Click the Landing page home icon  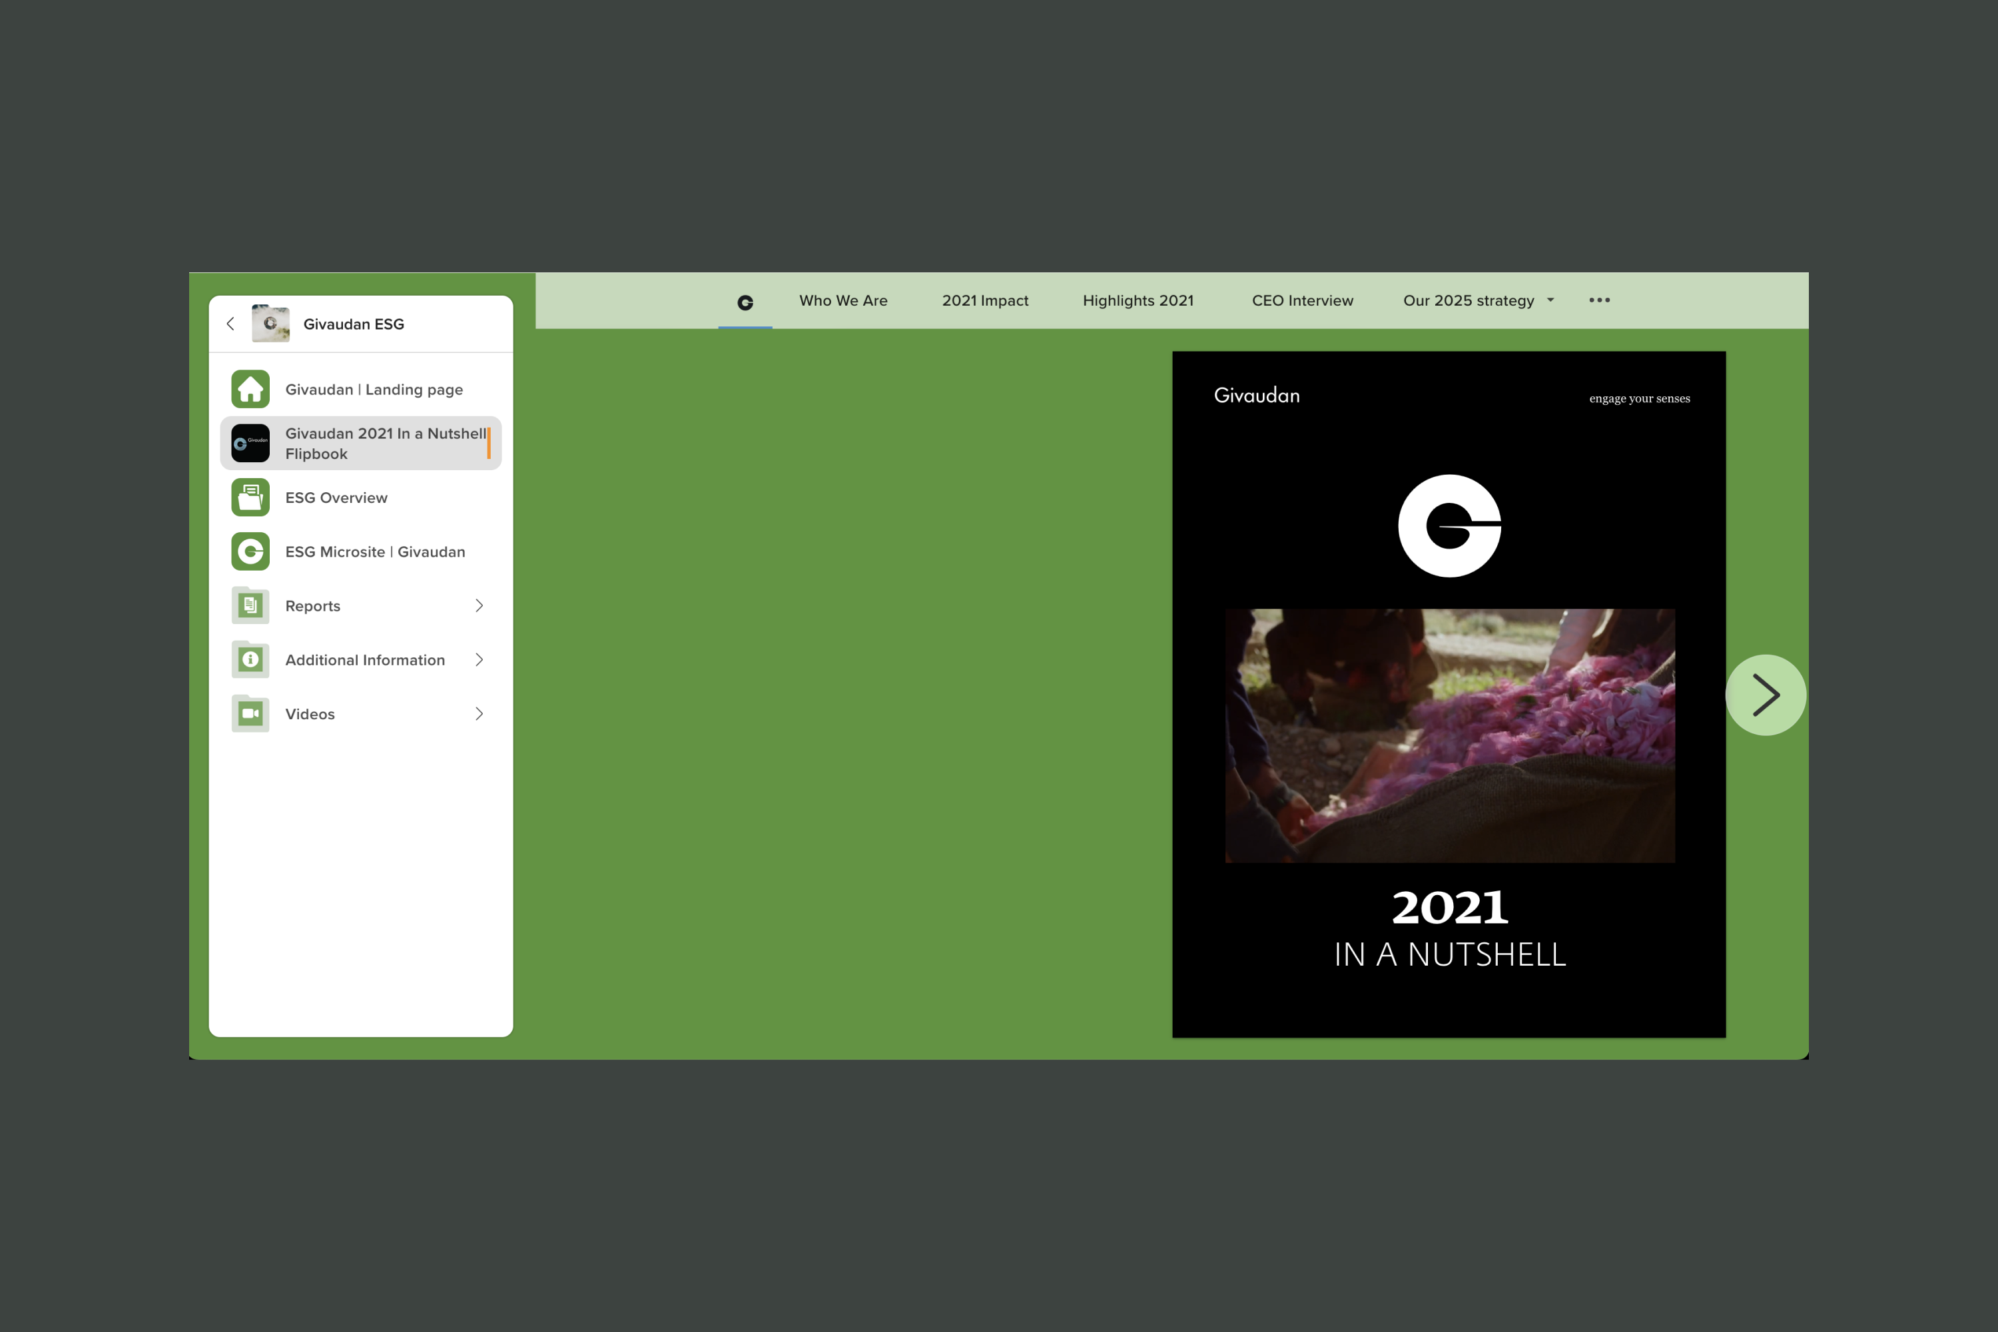click(250, 389)
